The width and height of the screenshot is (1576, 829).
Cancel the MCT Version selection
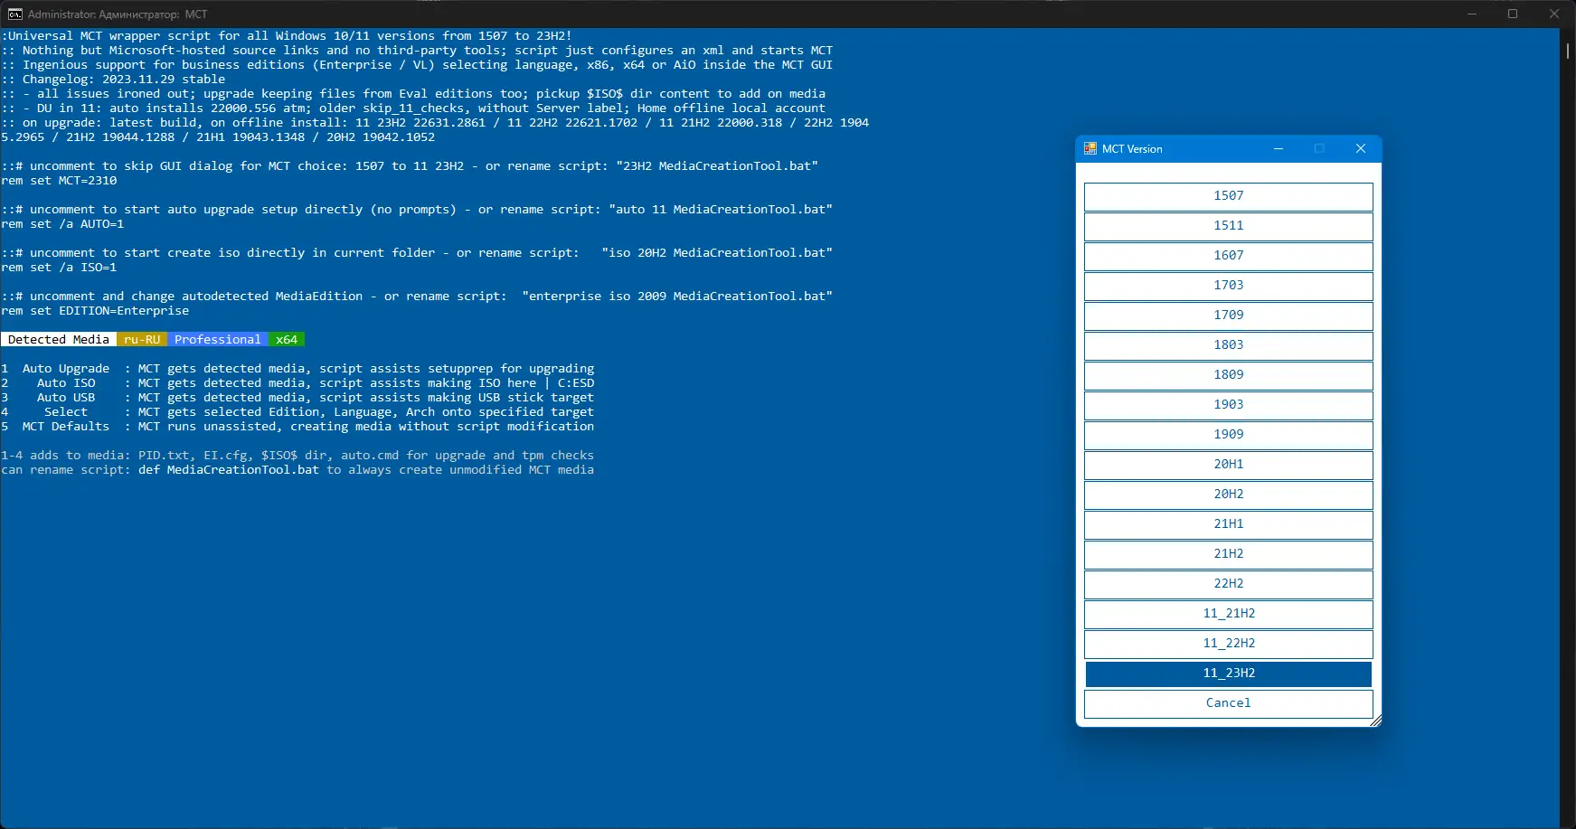click(1229, 703)
